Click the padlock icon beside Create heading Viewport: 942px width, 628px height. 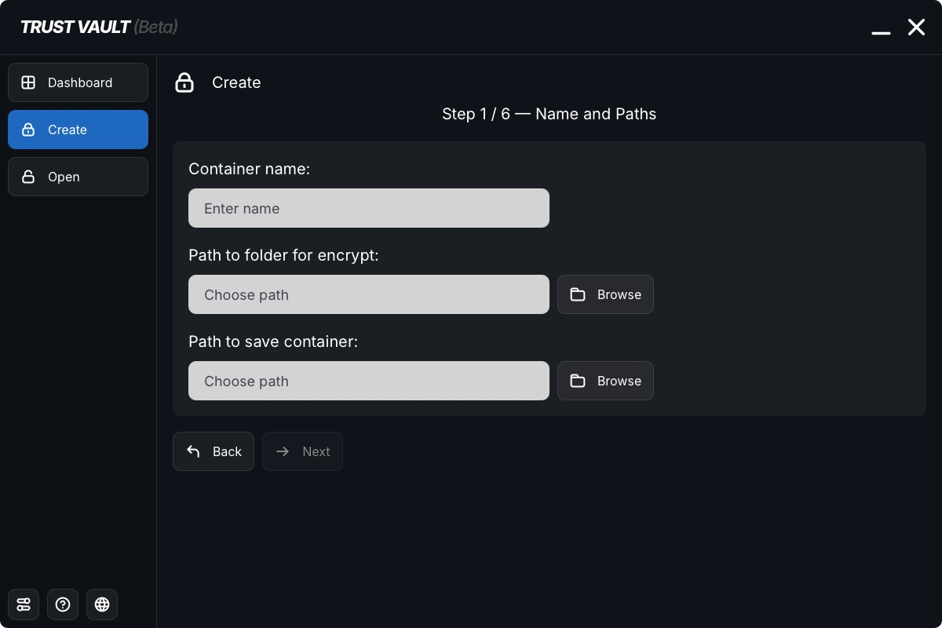coord(184,82)
